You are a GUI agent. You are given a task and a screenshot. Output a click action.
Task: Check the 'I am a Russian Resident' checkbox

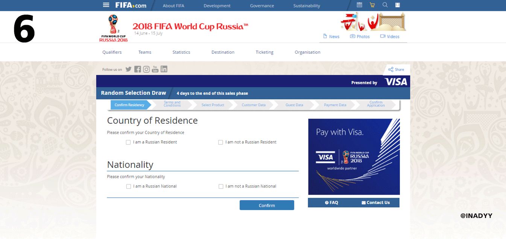point(128,142)
